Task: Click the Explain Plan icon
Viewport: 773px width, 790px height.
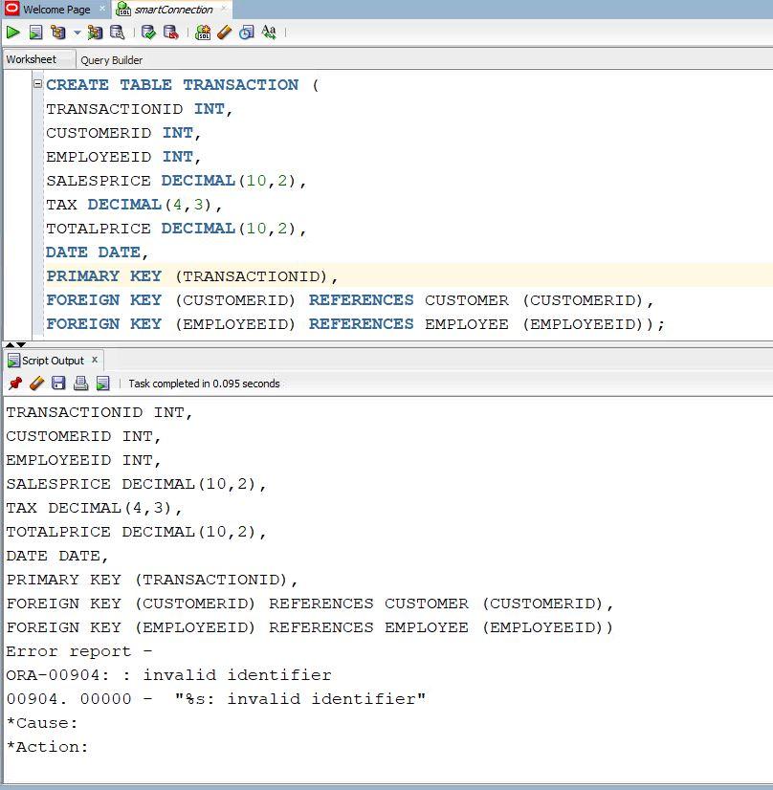Action: pos(58,33)
